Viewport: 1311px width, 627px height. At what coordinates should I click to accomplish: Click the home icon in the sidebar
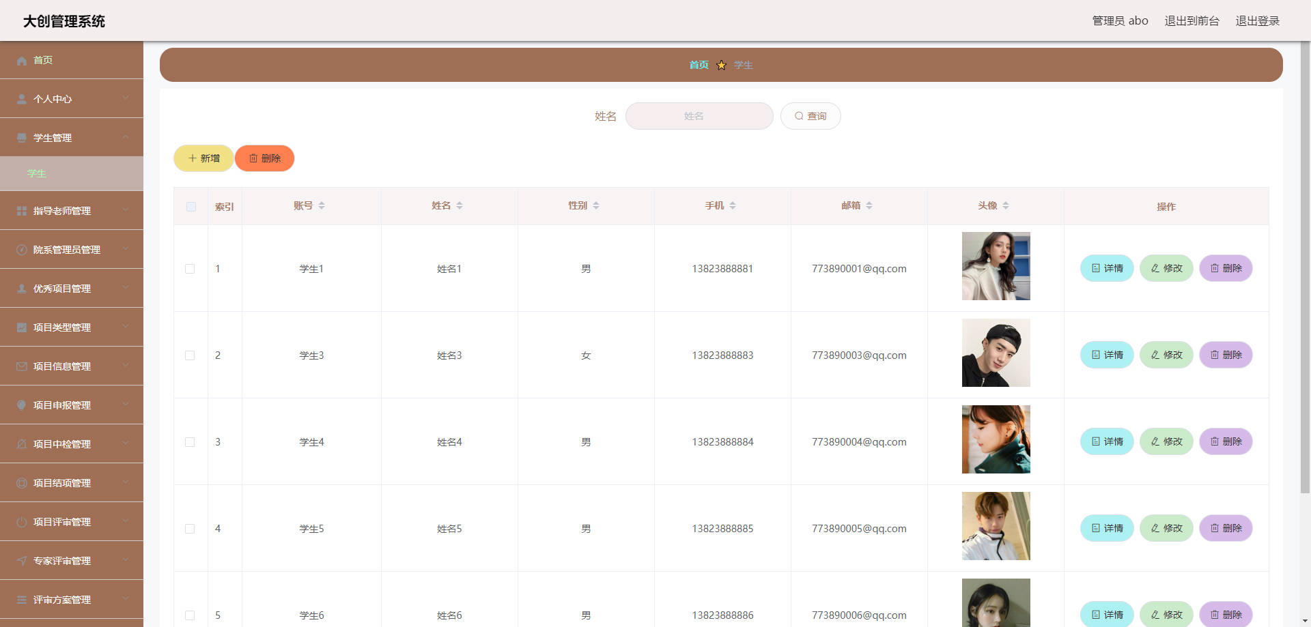click(22, 61)
